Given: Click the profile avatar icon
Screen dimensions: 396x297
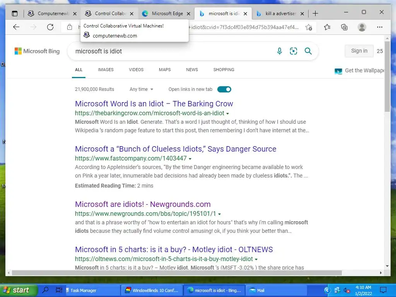Looking at the screenshot, I should coord(362,27).
